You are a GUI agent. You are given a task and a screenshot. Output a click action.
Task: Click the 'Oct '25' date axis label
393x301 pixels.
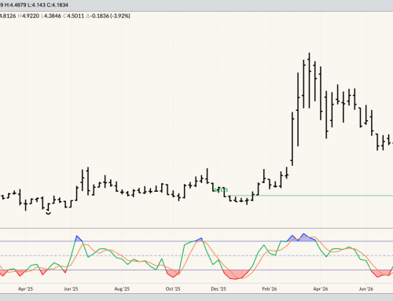173,289
